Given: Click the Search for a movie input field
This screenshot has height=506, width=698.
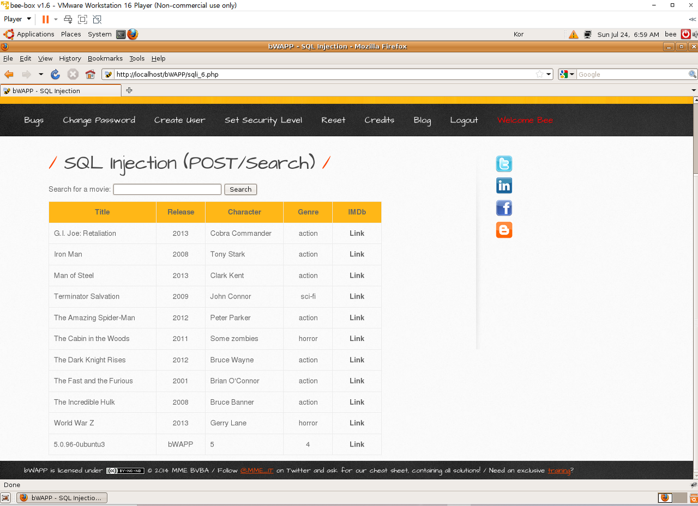Looking at the screenshot, I should click(x=167, y=190).
